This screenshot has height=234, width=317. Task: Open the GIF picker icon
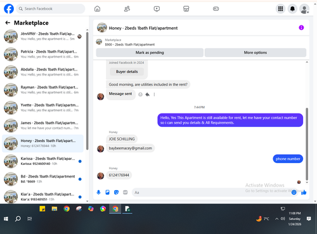126,192
